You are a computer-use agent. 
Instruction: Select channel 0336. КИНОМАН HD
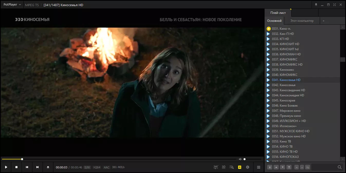pyautogui.click(x=302, y=54)
